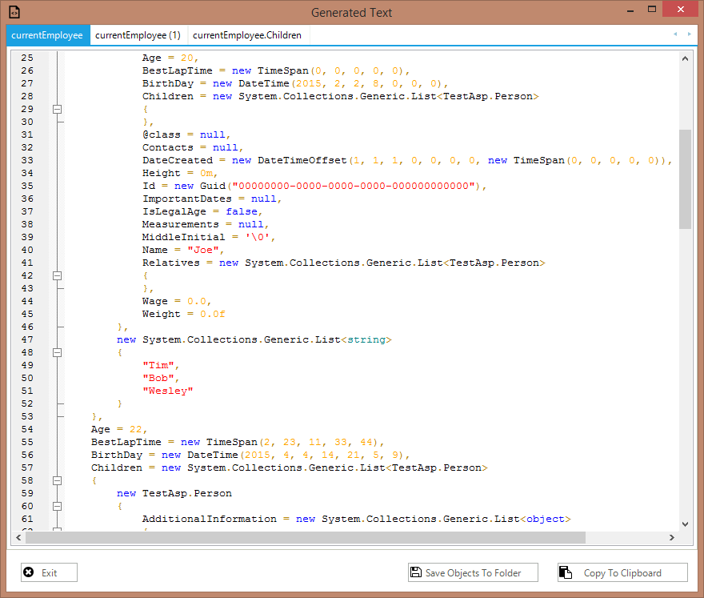Click the "Tim" string on line 49
704x598 pixels.
[158, 365]
